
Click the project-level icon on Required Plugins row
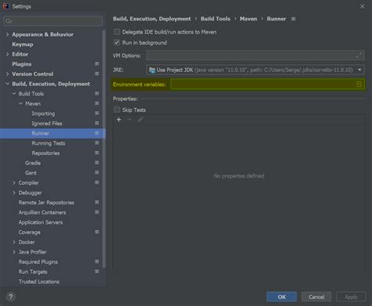pyautogui.click(x=97, y=261)
